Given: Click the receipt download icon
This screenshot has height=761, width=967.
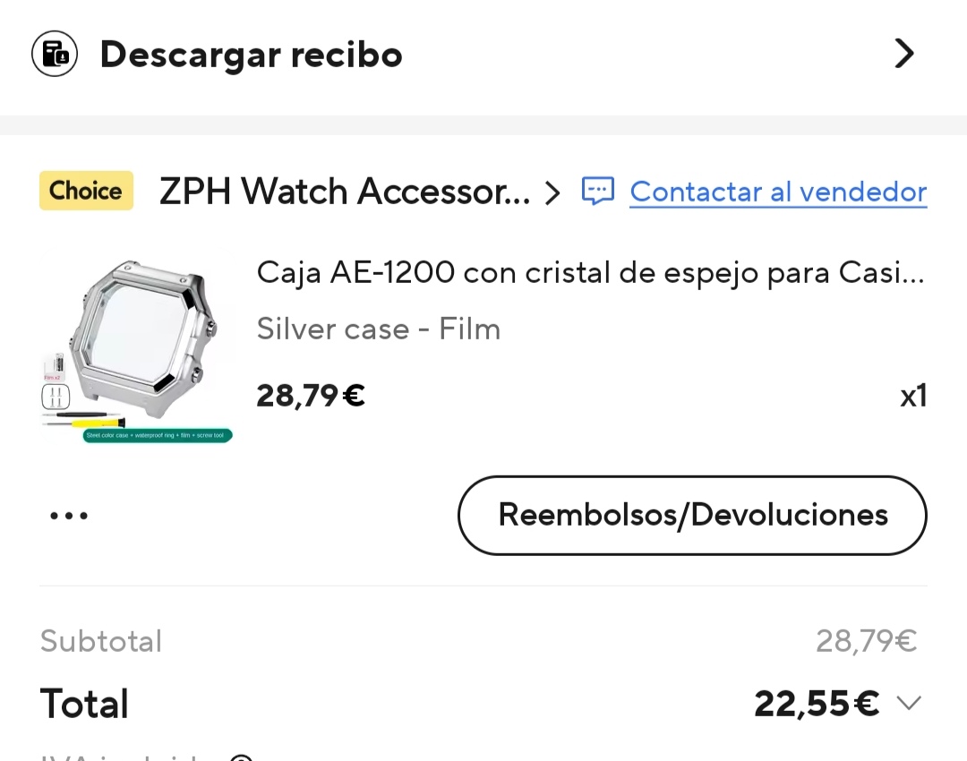Looking at the screenshot, I should (55, 54).
